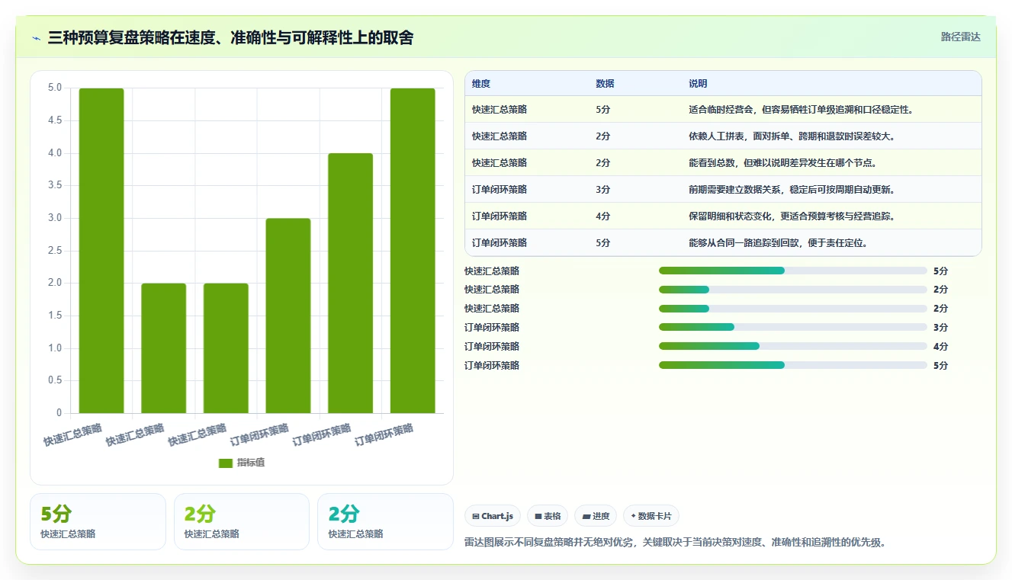Select the 表格 chip
Image resolution: width=1012 pixels, height=580 pixels.
(x=548, y=516)
